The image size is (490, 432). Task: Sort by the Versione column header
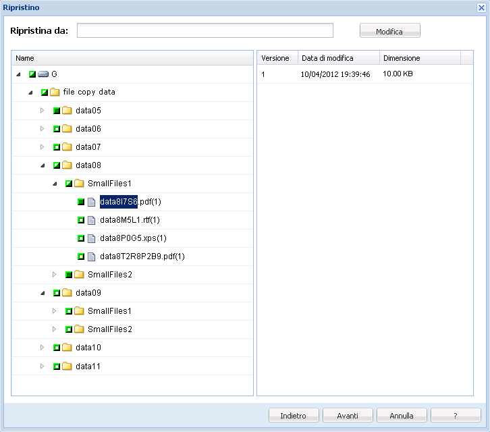277,58
